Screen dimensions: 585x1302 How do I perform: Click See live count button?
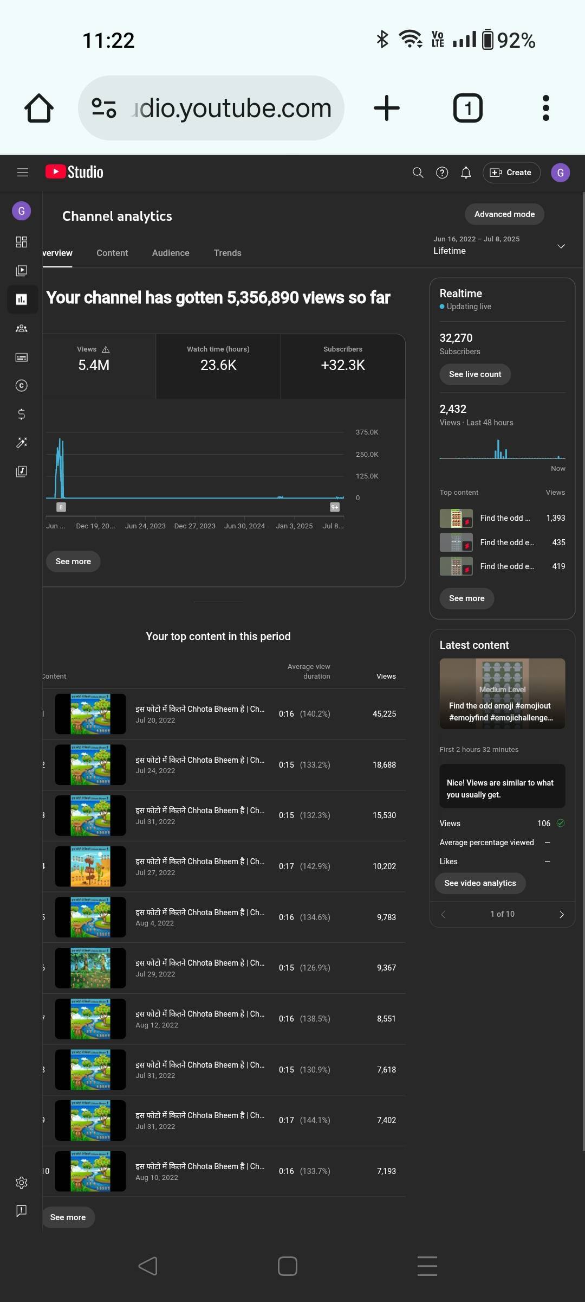click(475, 374)
